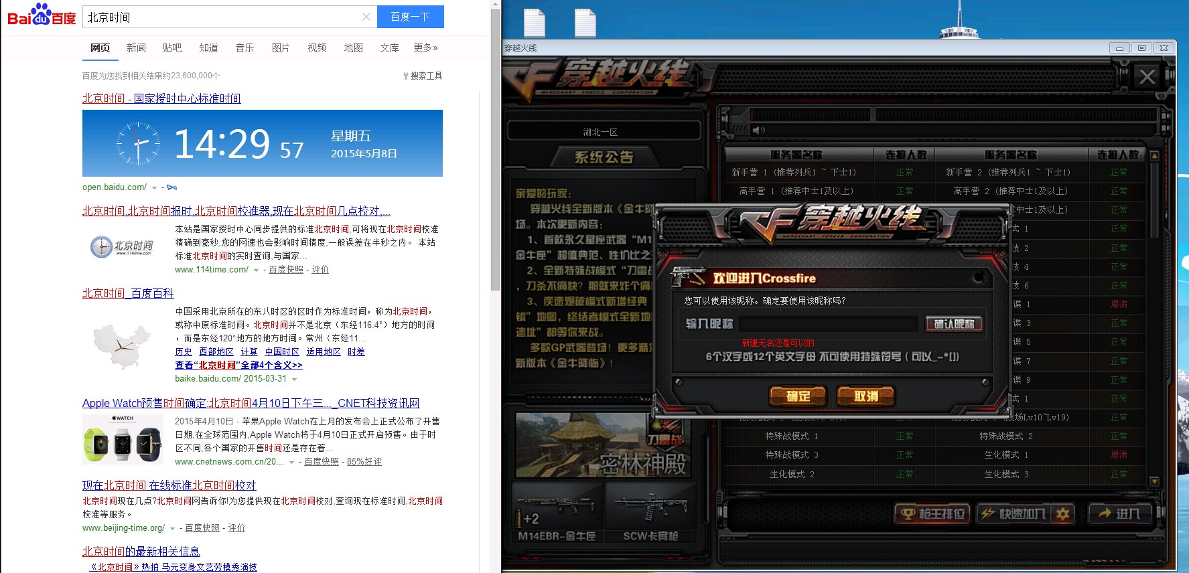
Task: Expand dropdown arrow next to www.beijing-time.org
Action: (172, 529)
